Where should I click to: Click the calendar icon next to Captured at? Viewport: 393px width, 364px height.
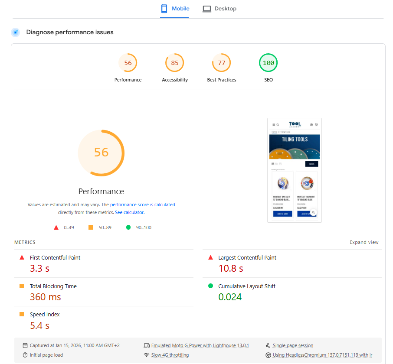[x=25, y=345]
